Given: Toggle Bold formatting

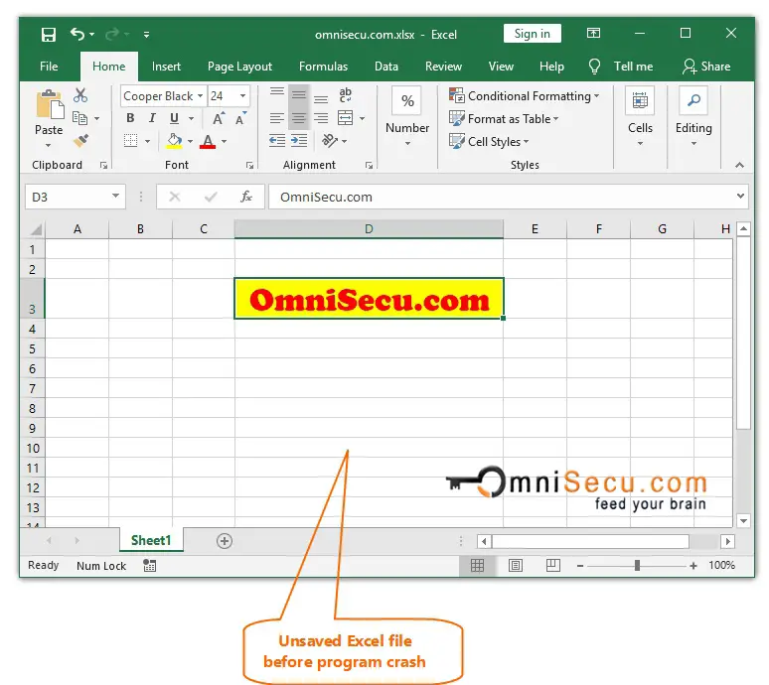Looking at the screenshot, I should [130, 118].
